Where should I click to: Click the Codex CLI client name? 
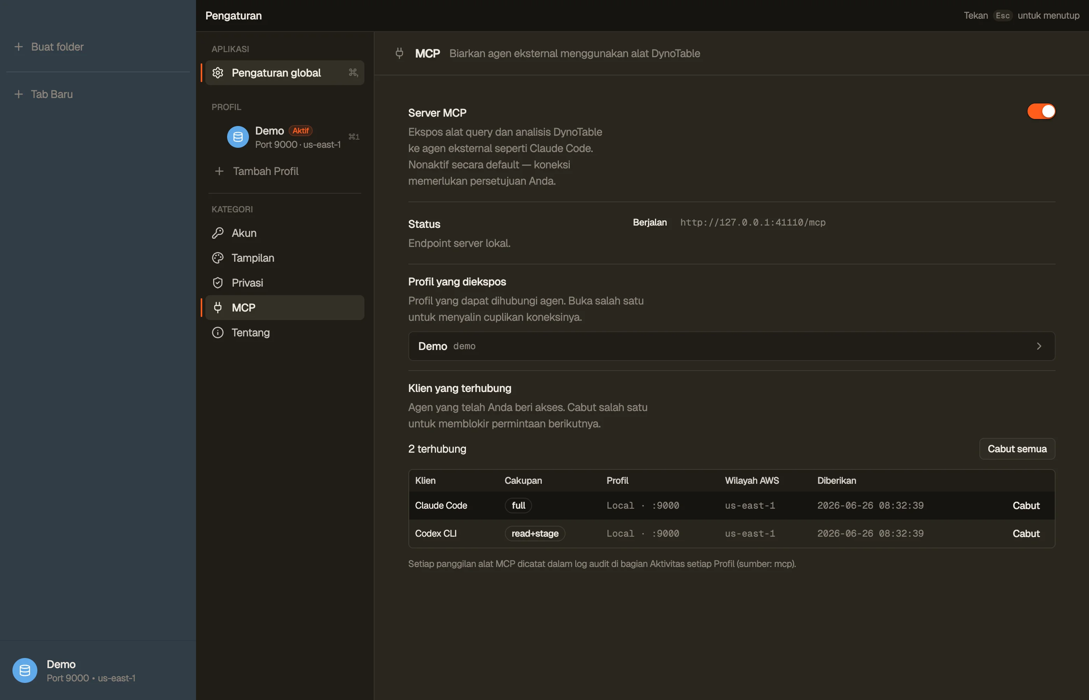pos(436,534)
